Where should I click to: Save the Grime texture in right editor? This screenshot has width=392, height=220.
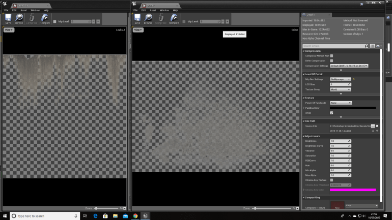137,19
